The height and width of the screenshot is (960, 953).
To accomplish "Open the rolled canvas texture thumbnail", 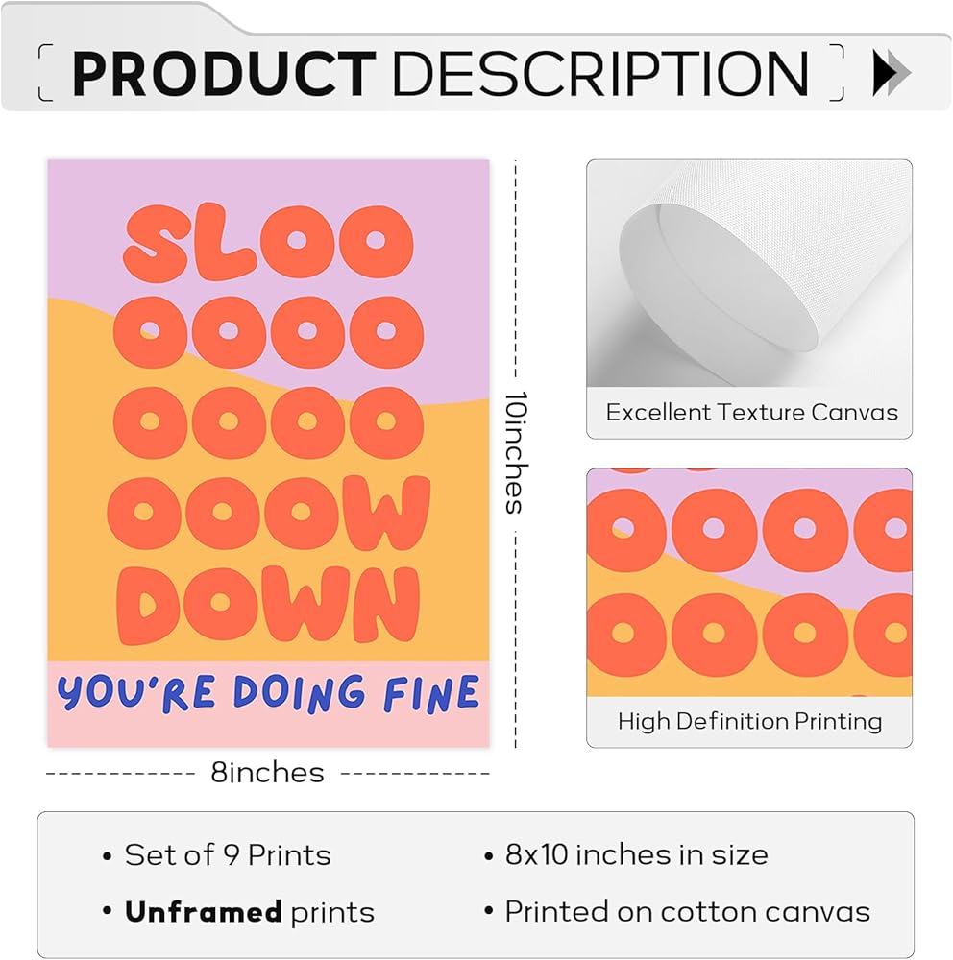I will [x=749, y=274].
